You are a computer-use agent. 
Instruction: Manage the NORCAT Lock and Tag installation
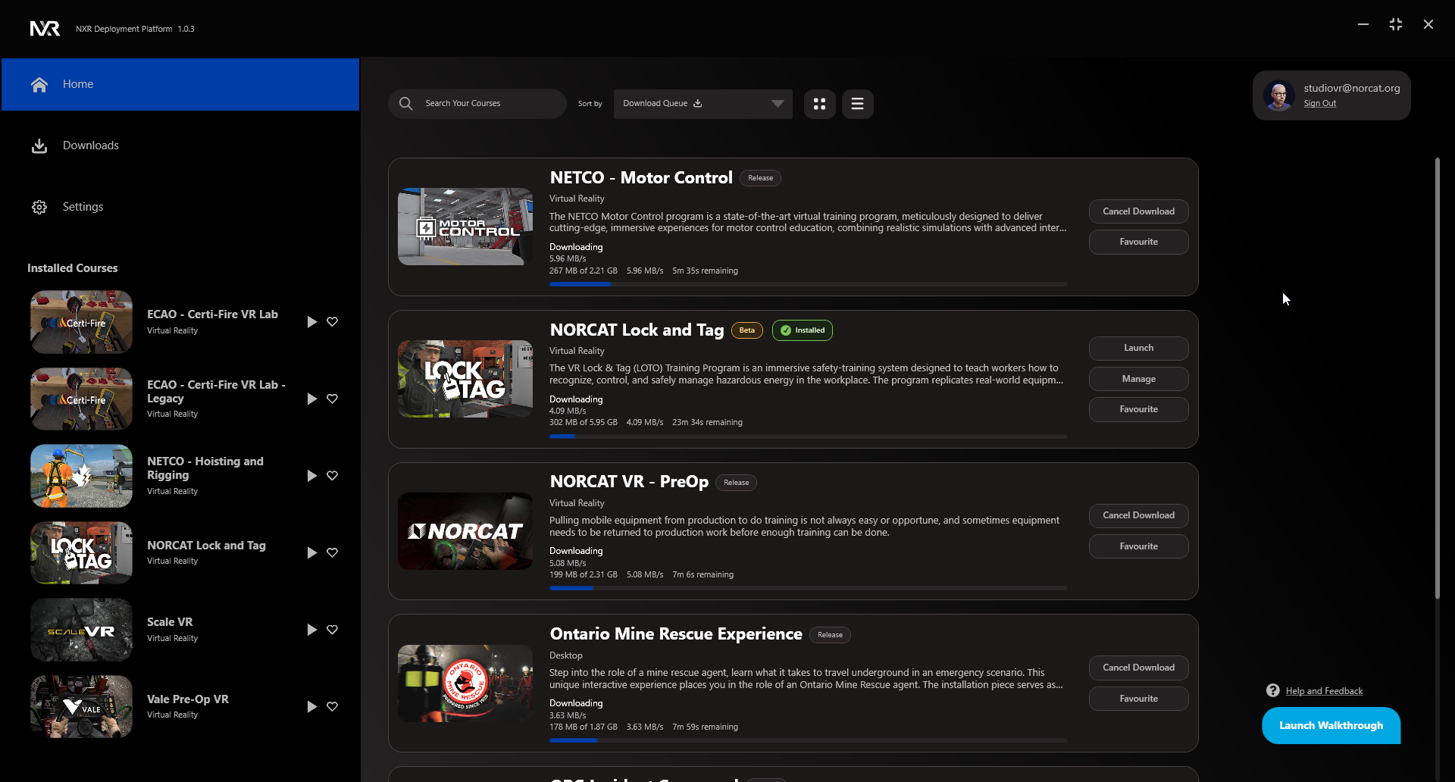tap(1138, 379)
